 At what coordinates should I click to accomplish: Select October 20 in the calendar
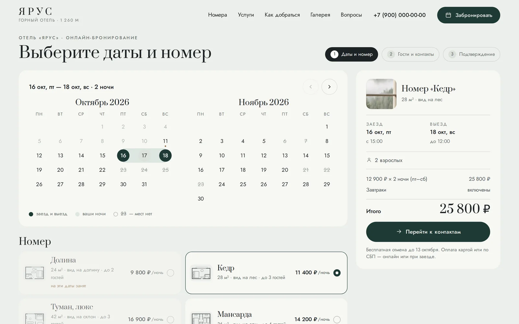tap(60, 170)
